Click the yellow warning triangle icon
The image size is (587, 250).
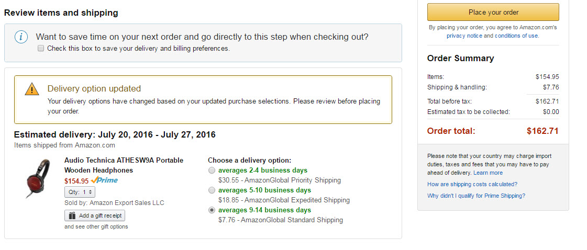[32, 89]
